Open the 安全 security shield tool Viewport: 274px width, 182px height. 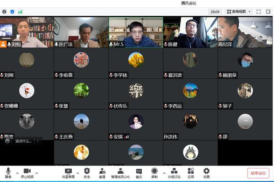(x=87, y=173)
